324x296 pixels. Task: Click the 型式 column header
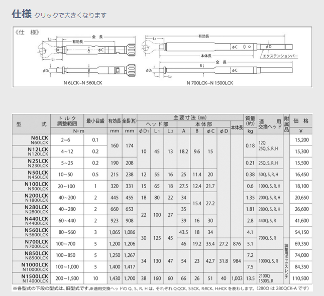click(31, 124)
